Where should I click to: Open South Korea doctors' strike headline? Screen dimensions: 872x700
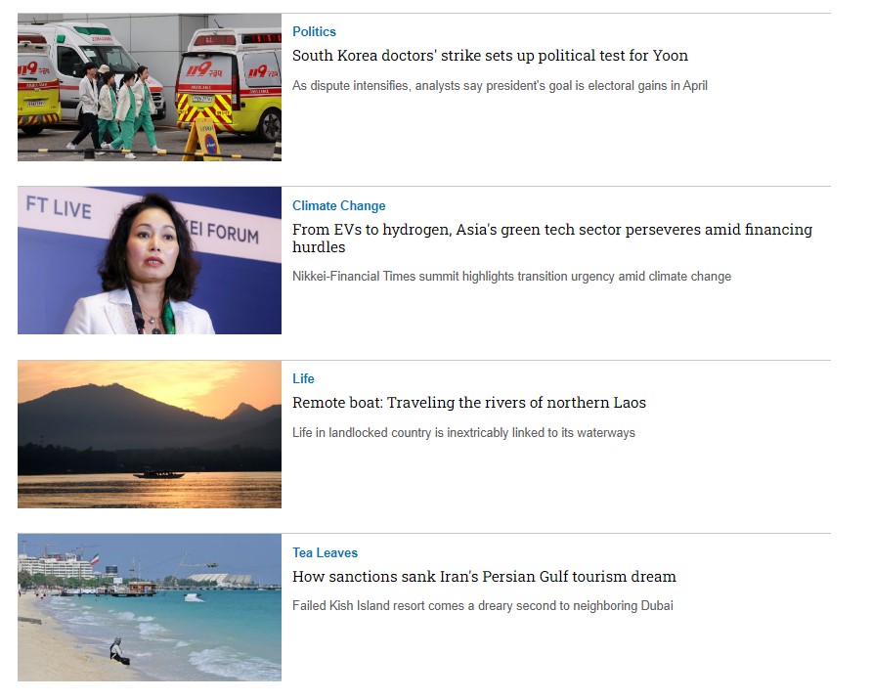pyautogui.click(x=490, y=56)
